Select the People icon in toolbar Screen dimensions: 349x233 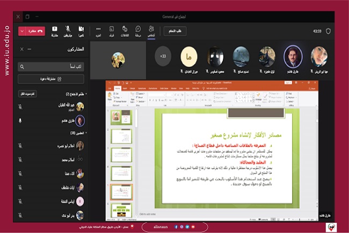point(151,31)
